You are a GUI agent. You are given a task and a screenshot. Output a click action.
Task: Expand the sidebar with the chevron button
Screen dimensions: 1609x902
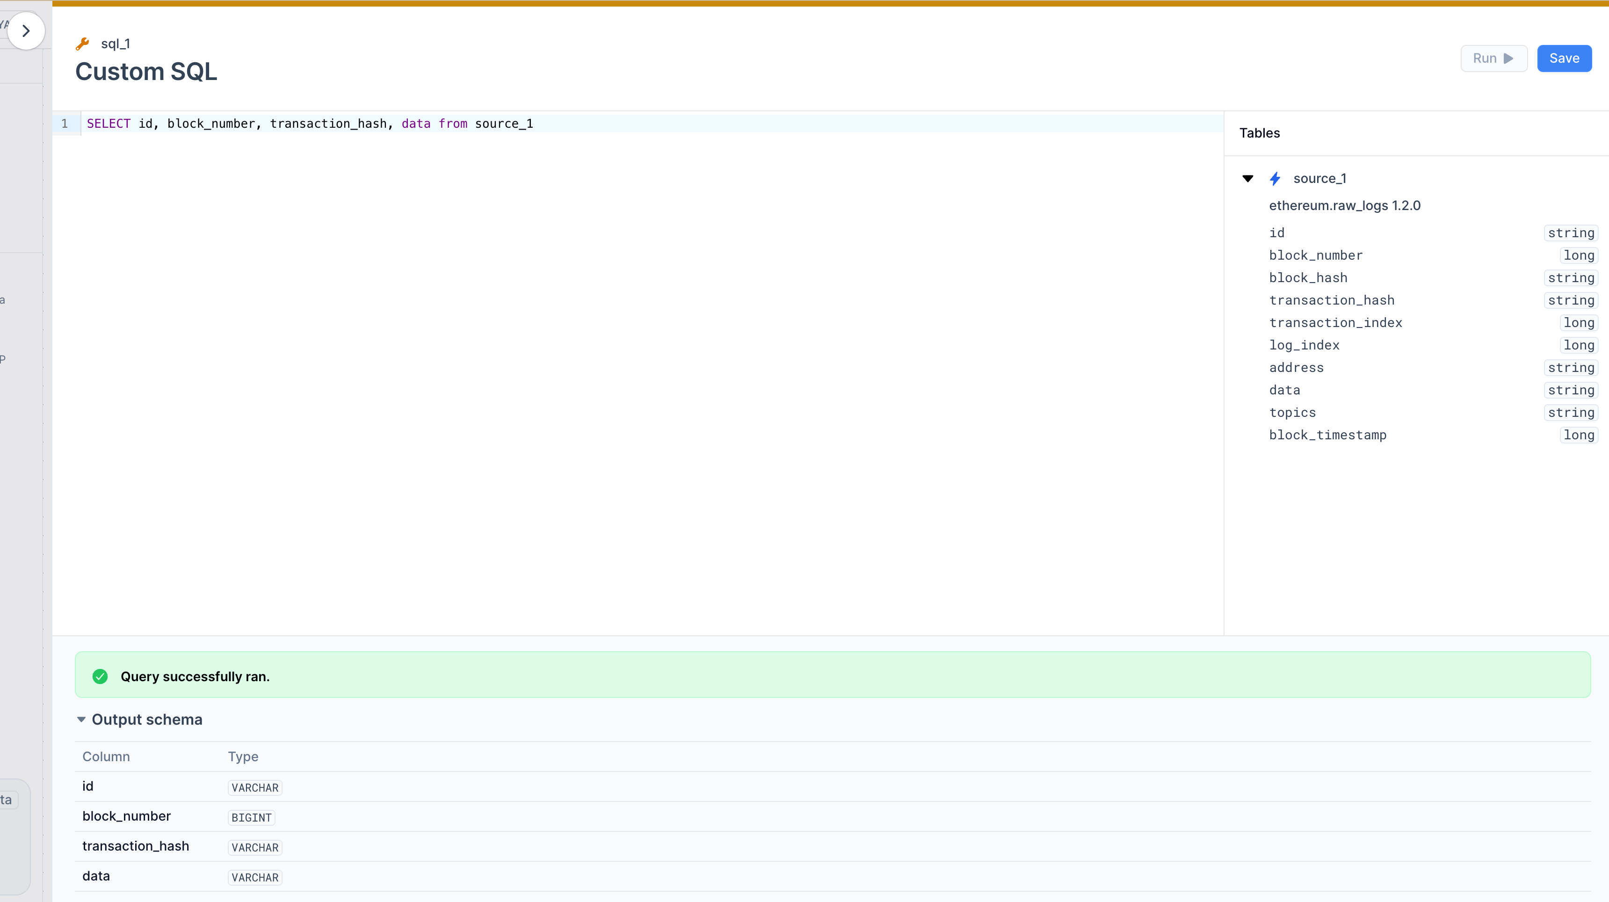pos(26,30)
